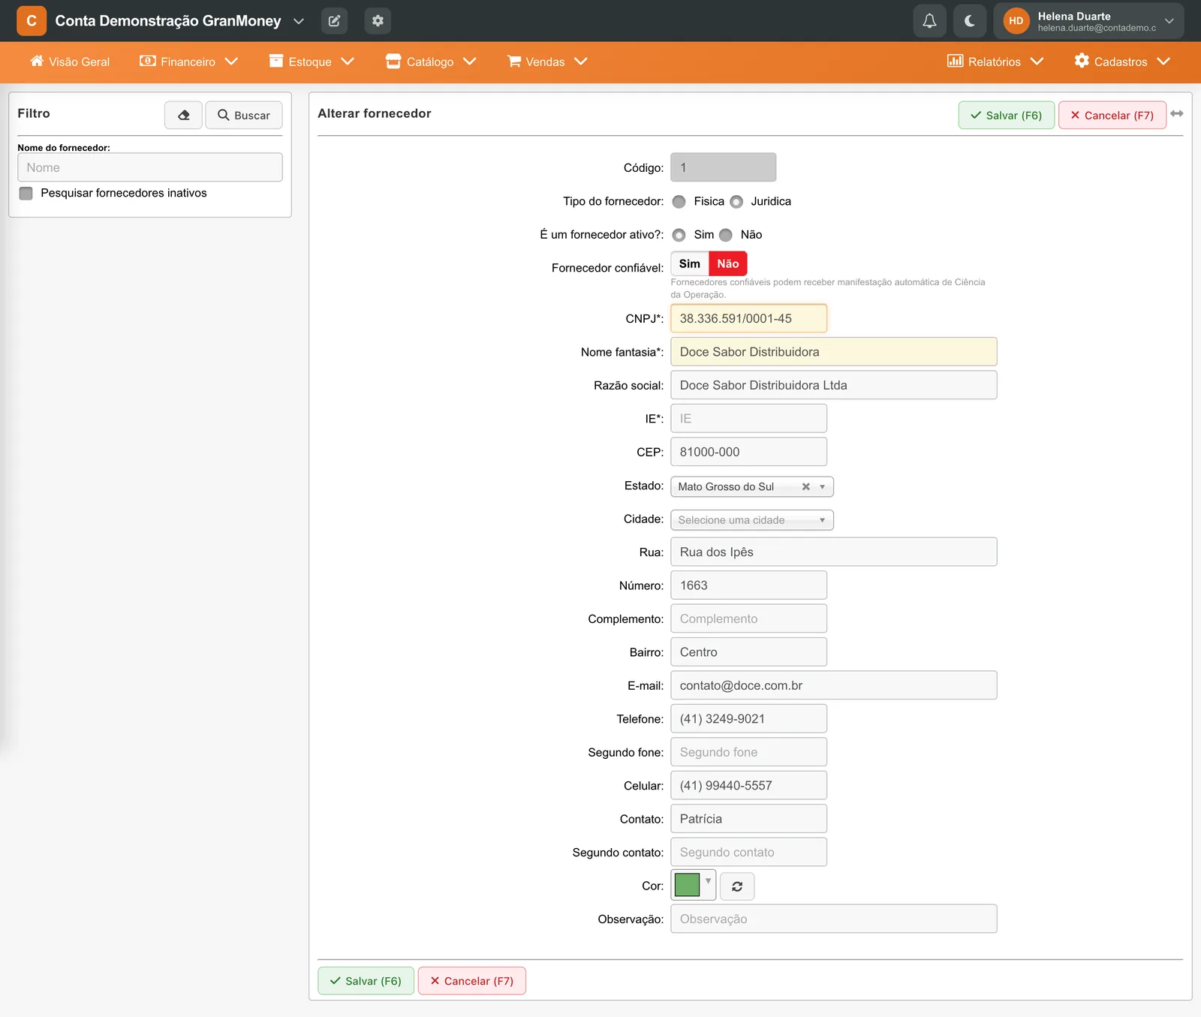This screenshot has height=1017, width=1201.
Task: Click the CNPJ input field
Action: point(749,318)
